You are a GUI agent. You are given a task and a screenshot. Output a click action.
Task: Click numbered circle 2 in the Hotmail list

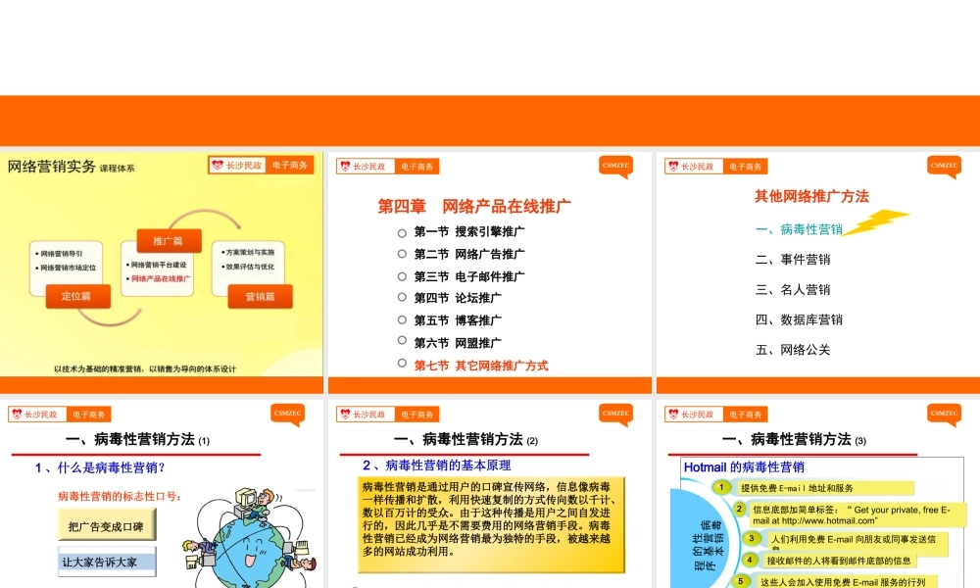point(740,509)
